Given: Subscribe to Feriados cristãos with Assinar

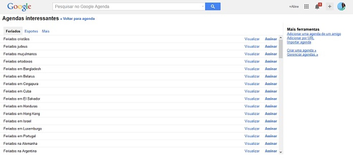Looking at the screenshot, I should pos(271,39).
